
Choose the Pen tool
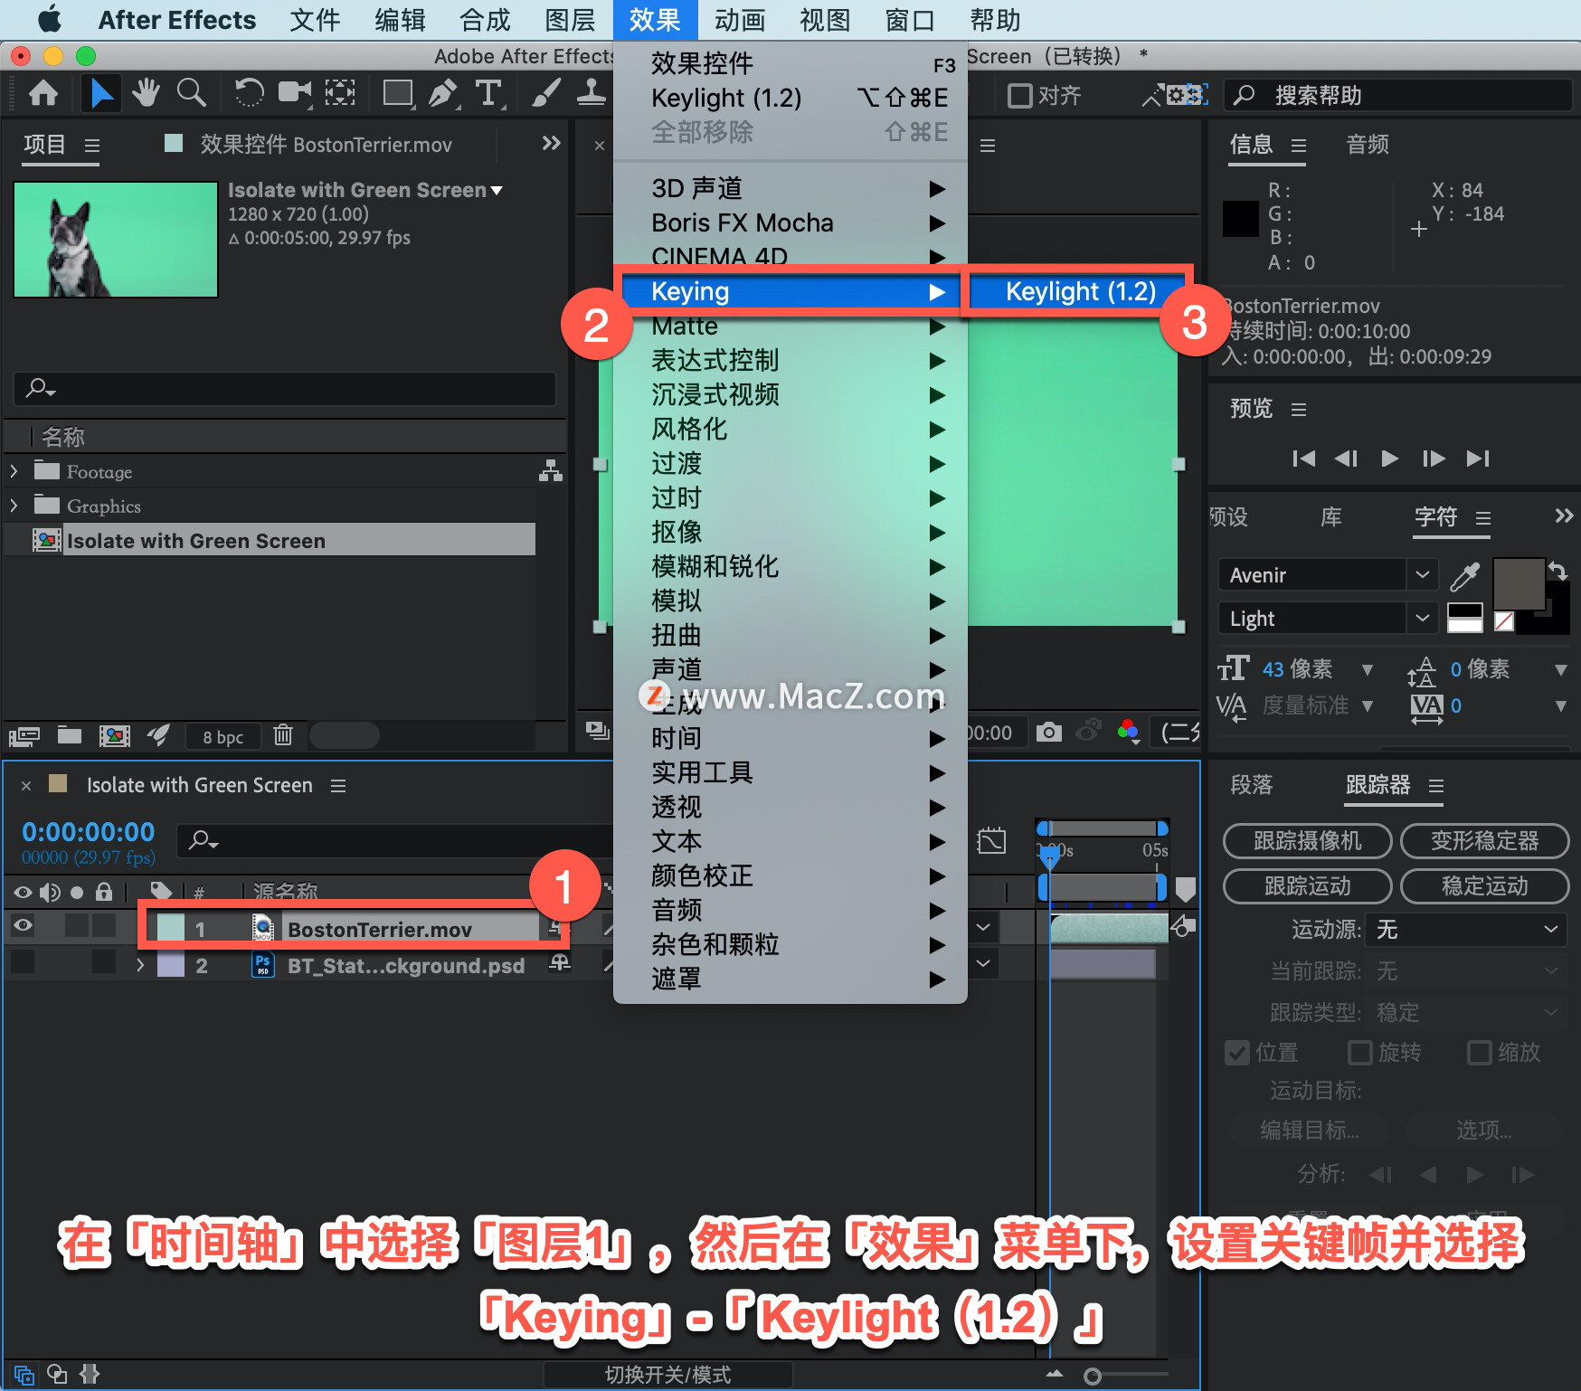tap(442, 93)
